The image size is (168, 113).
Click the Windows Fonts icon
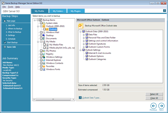tap(44, 69)
